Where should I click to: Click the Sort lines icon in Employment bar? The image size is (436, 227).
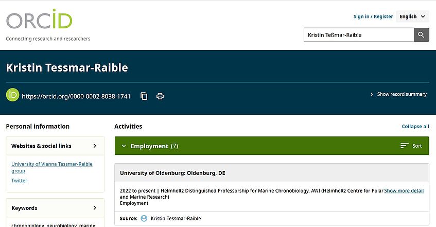(x=405, y=146)
